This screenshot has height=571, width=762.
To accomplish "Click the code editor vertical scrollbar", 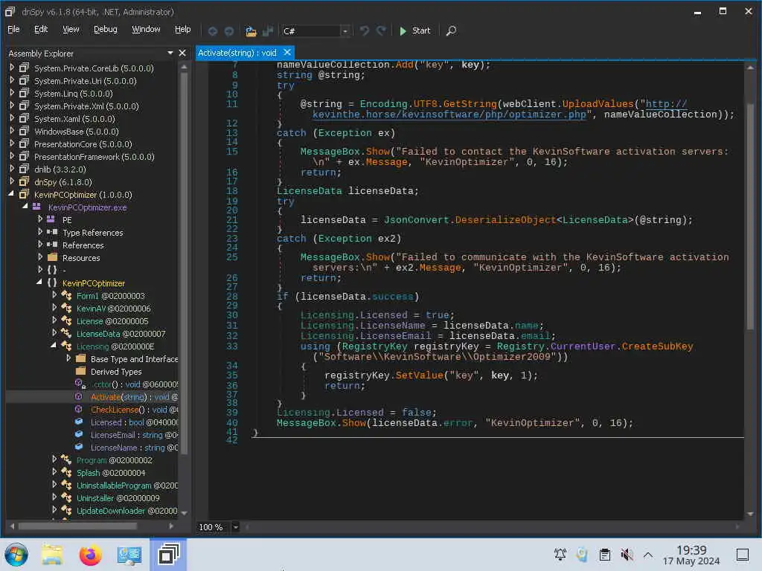I will (x=750, y=216).
